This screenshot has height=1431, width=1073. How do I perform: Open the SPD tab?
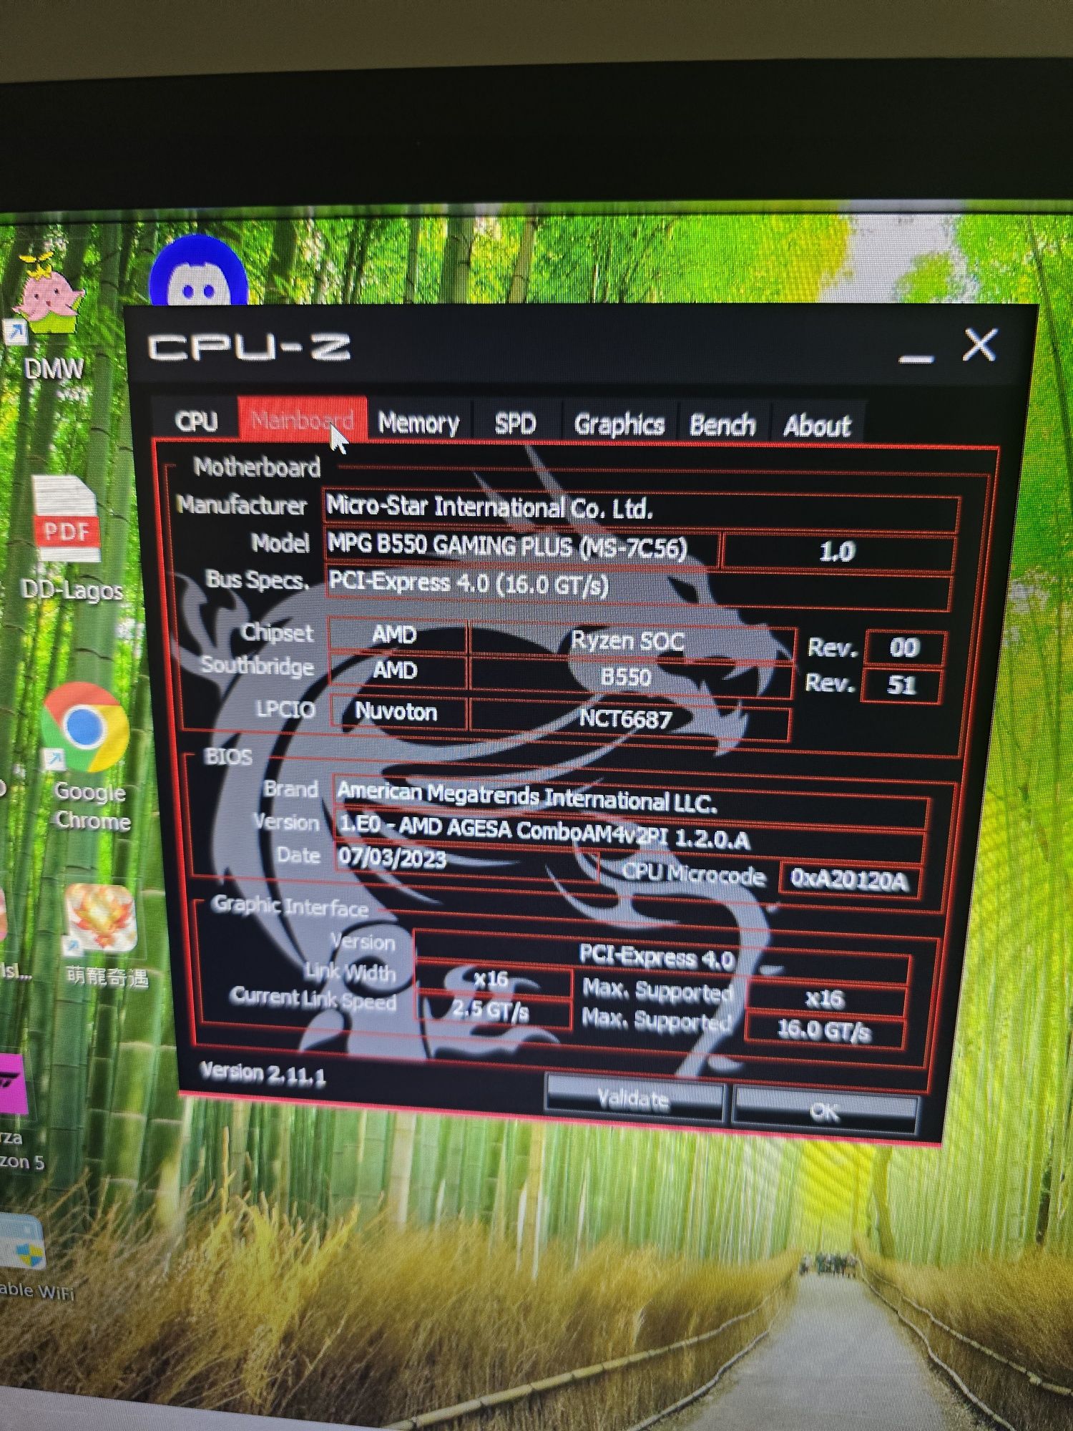tap(515, 424)
